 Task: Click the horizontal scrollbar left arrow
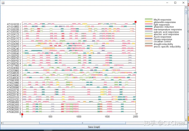pos(2,123)
